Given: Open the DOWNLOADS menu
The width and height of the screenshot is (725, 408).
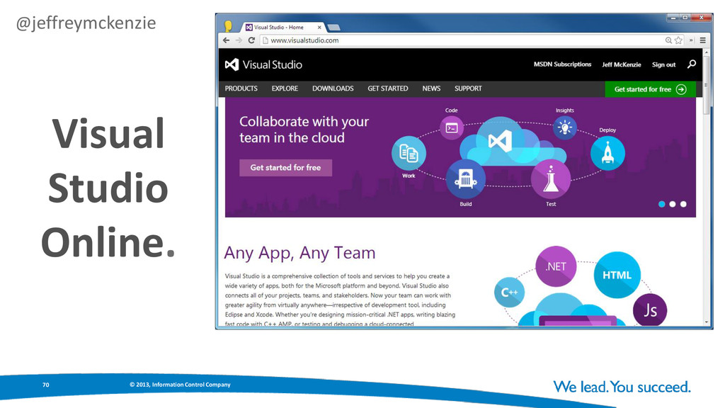Looking at the screenshot, I should coord(333,89).
